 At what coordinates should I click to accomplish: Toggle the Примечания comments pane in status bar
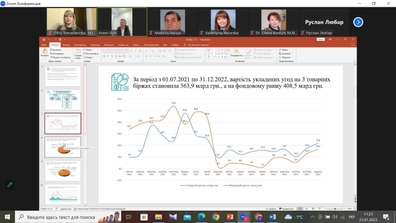pos(286,209)
